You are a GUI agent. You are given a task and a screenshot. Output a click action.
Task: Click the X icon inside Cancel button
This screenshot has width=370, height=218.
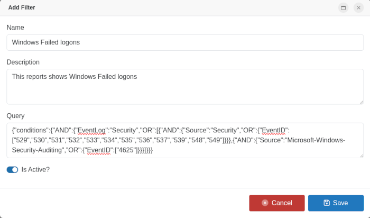coord(265,203)
